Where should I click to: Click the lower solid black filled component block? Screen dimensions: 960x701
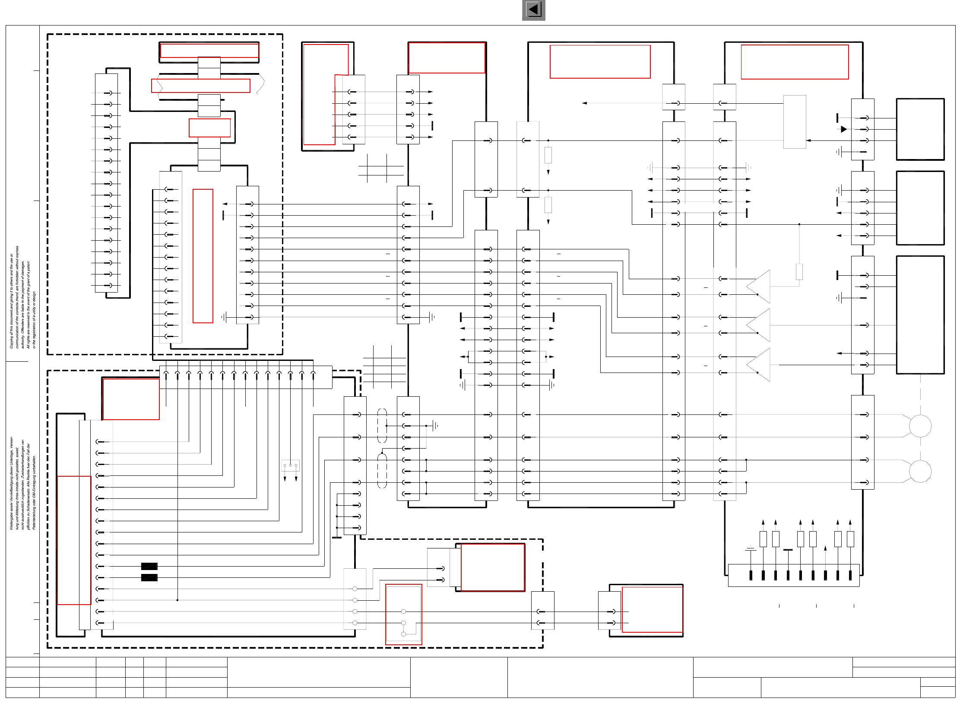click(x=149, y=578)
